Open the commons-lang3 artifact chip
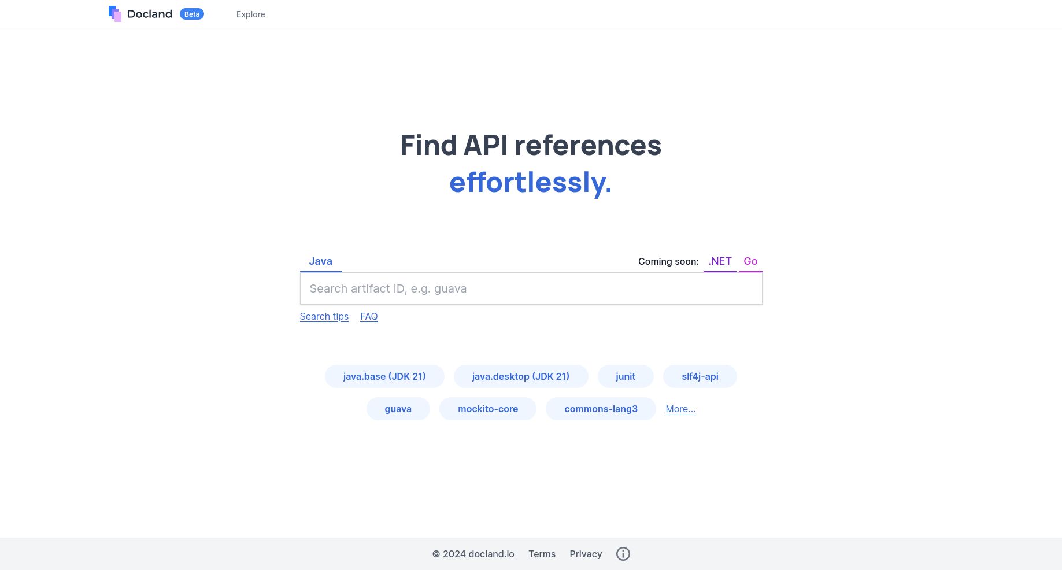 click(x=601, y=409)
